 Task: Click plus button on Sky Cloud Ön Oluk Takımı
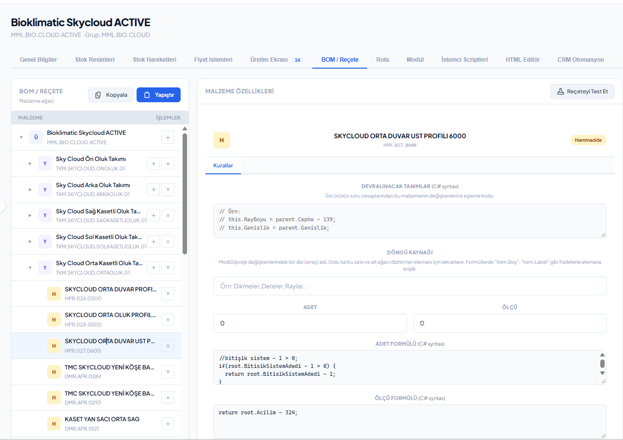tap(153, 163)
